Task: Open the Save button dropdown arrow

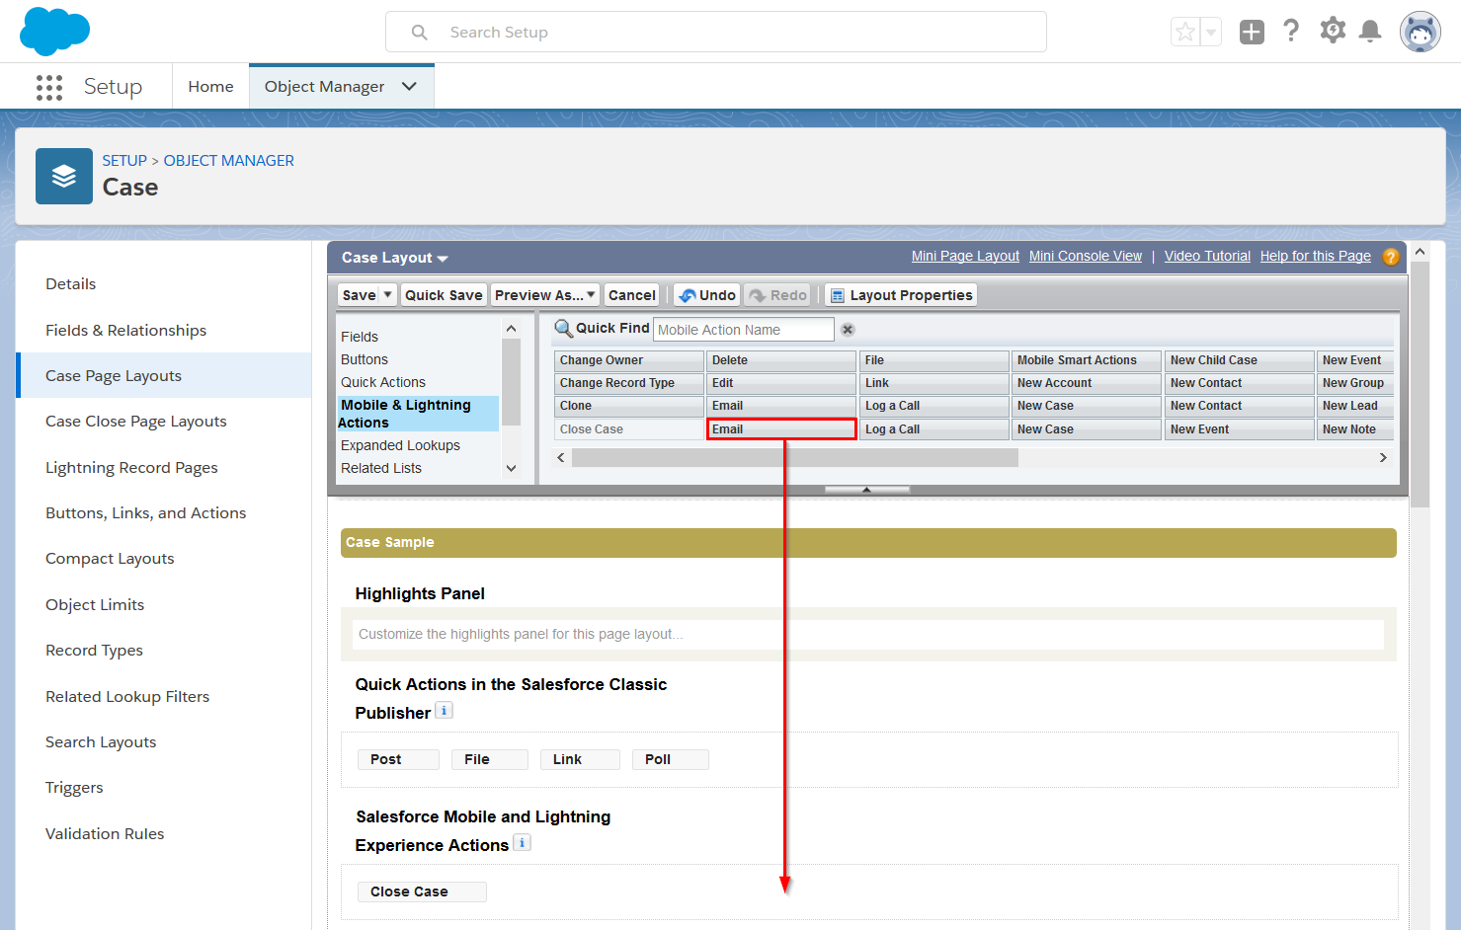Action: 388,295
